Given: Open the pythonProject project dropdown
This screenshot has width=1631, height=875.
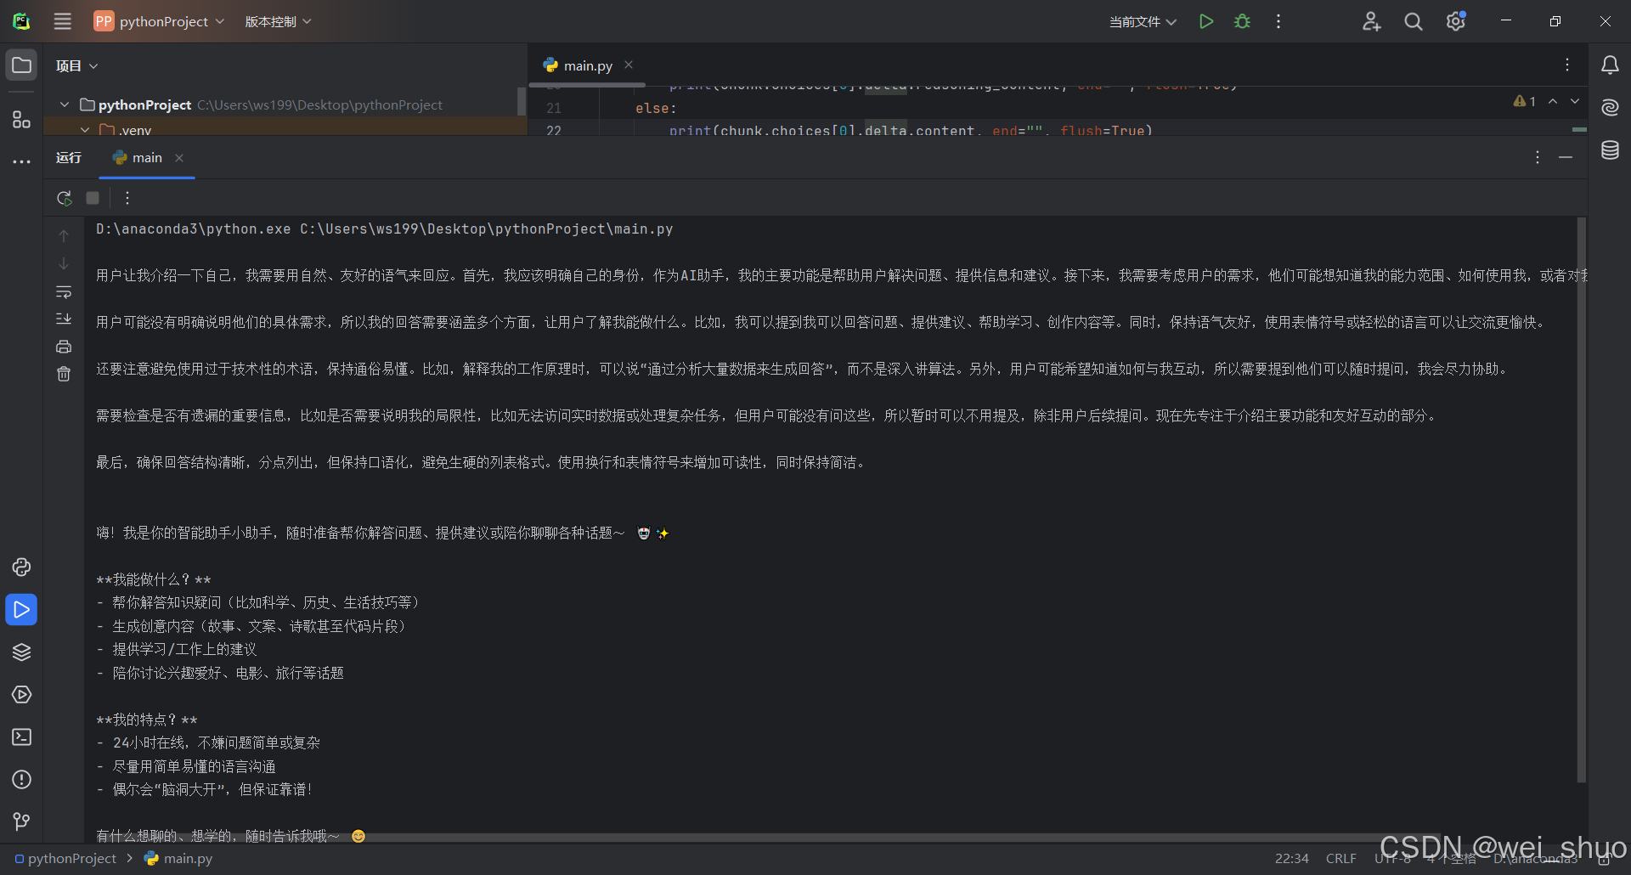Looking at the screenshot, I should (x=160, y=21).
